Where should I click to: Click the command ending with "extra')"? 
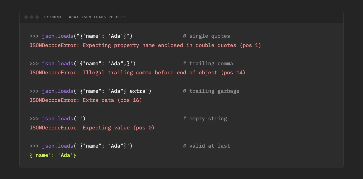point(90,91)
